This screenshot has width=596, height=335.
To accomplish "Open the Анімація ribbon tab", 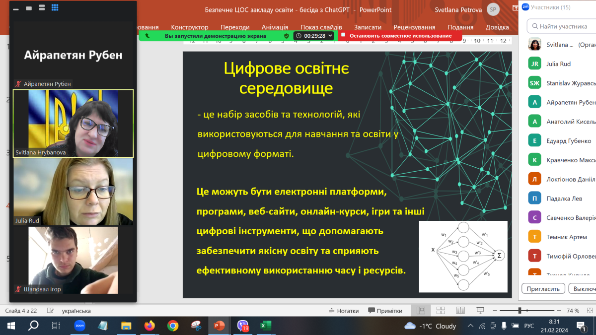I will (274, 27).
